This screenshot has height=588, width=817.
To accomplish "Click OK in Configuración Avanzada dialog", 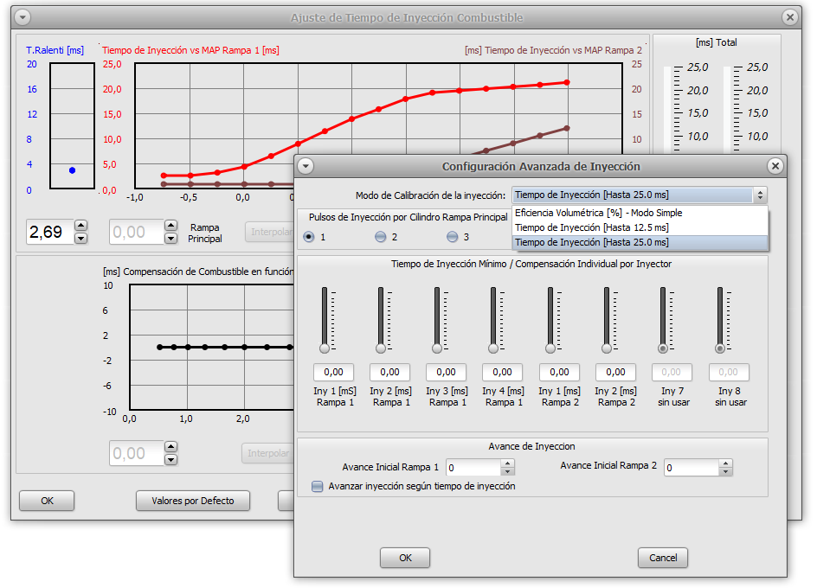I will (405, 558).
